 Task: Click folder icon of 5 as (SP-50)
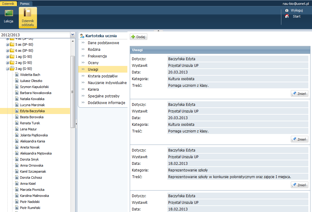12,44
